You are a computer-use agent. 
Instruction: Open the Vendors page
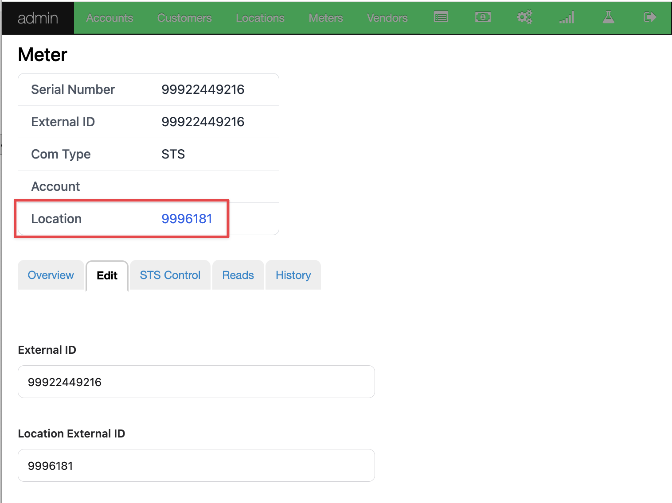(387, 18)
